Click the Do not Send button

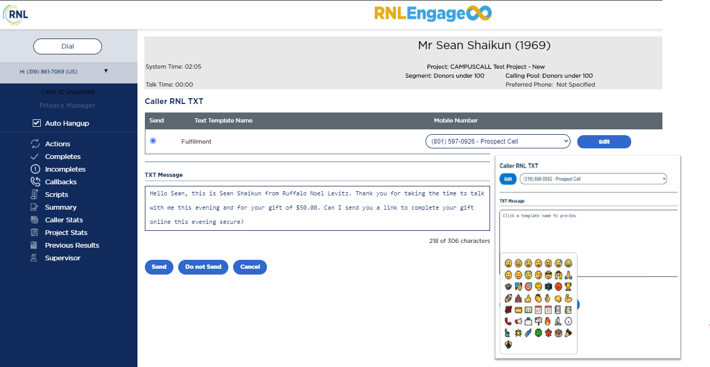(x=203, y=267)
